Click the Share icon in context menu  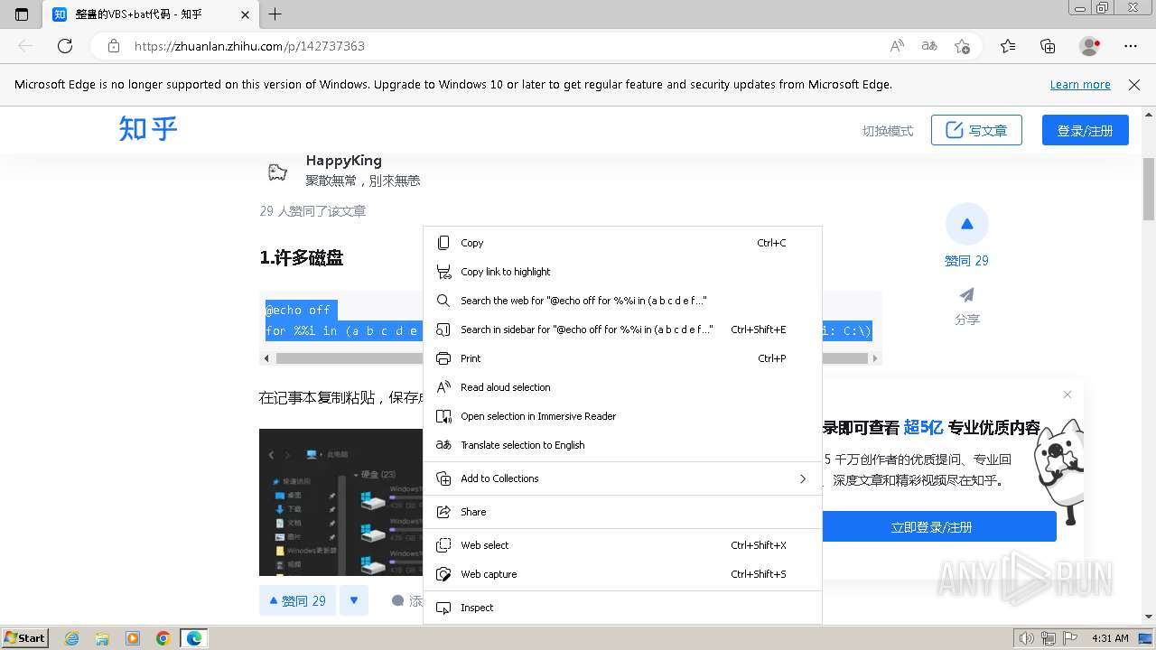click(443, 512)
